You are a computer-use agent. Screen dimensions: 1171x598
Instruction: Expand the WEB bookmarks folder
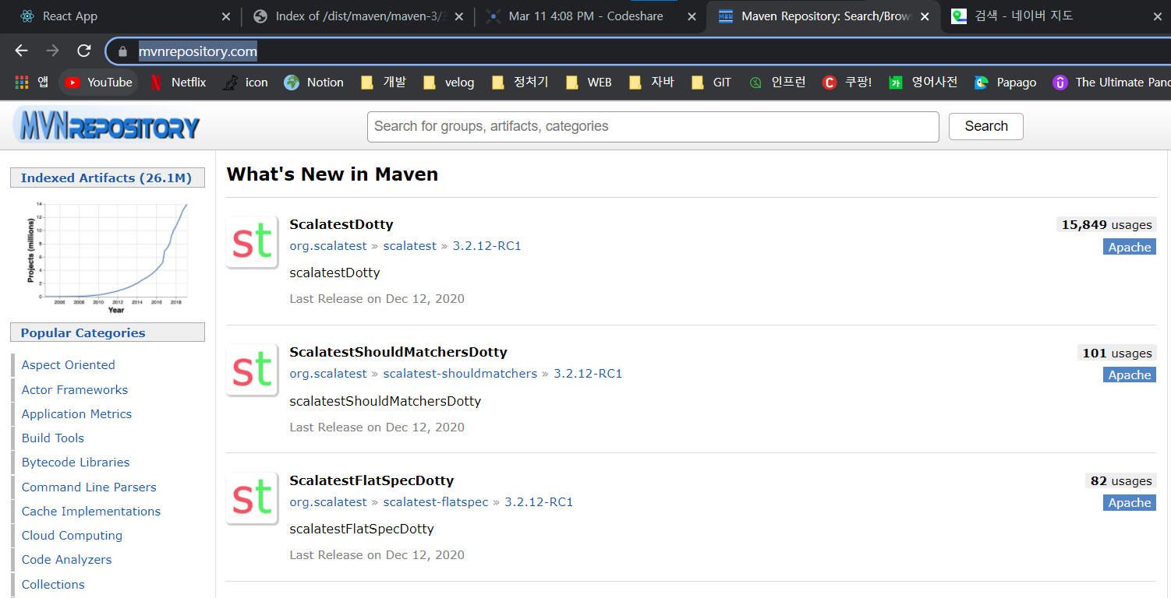(x=588, y=81)
